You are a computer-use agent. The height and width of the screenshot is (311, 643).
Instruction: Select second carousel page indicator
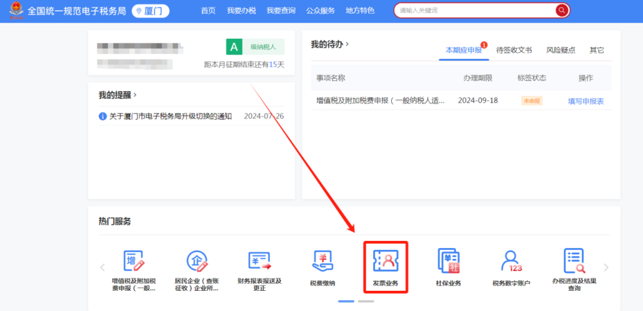[x=366, y=301]
